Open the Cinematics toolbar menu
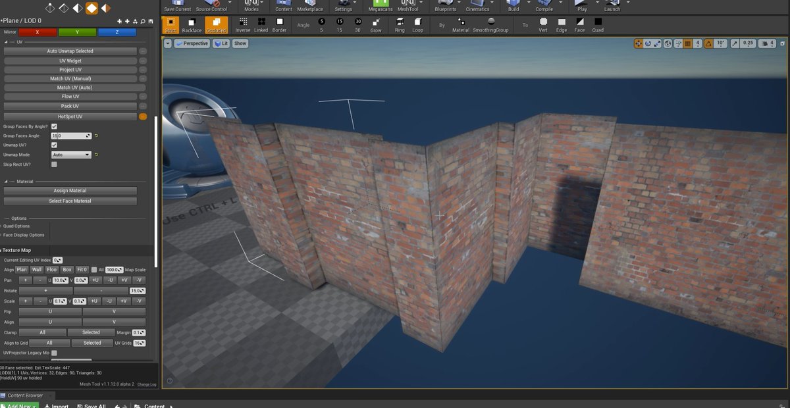Viewport: 790px width, 408px height. pyautogui.click(x=477, y=6)
